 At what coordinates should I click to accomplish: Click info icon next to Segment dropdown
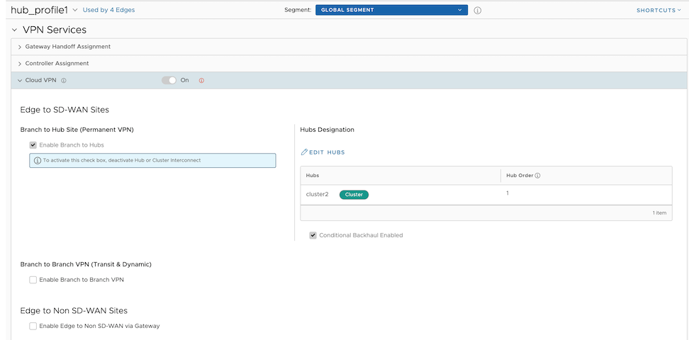478,11
